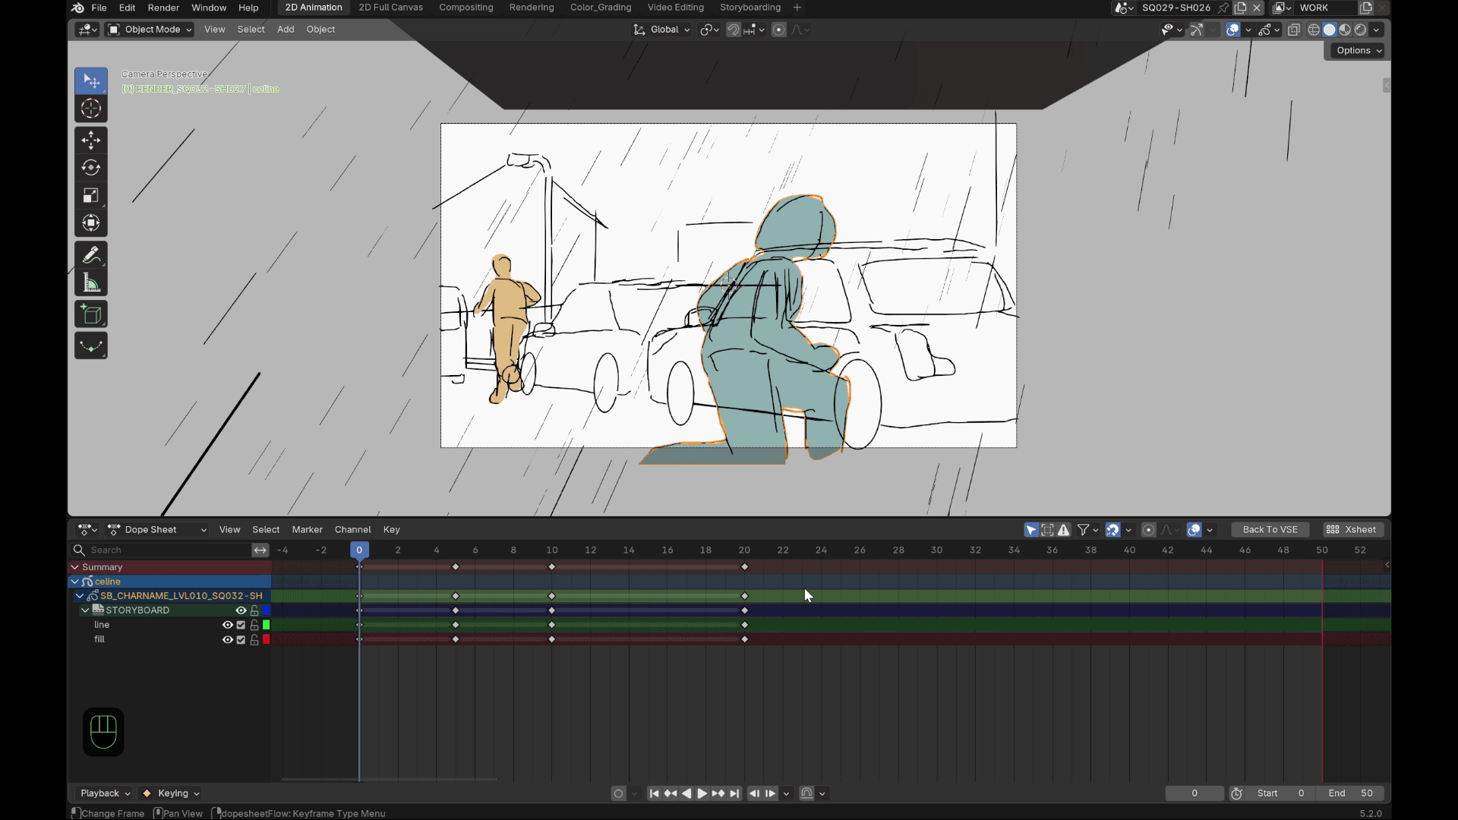Screen dimensions: 1458x820
Task: Play the animation in reverse
Action: coord(686,793)
